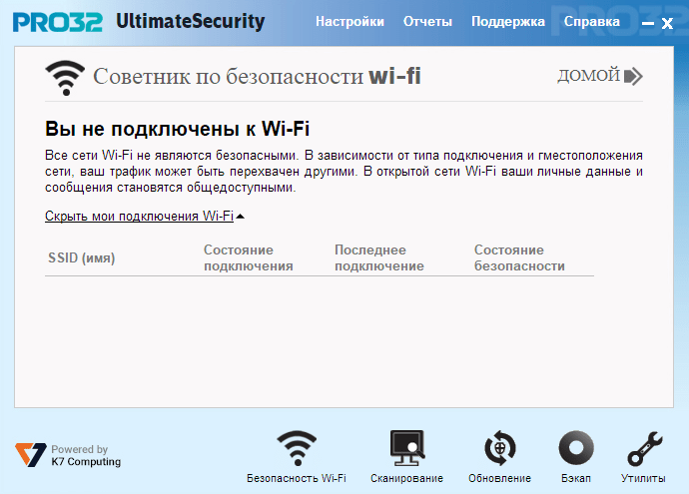Open the Поддержка menu

tap(508, 22)
